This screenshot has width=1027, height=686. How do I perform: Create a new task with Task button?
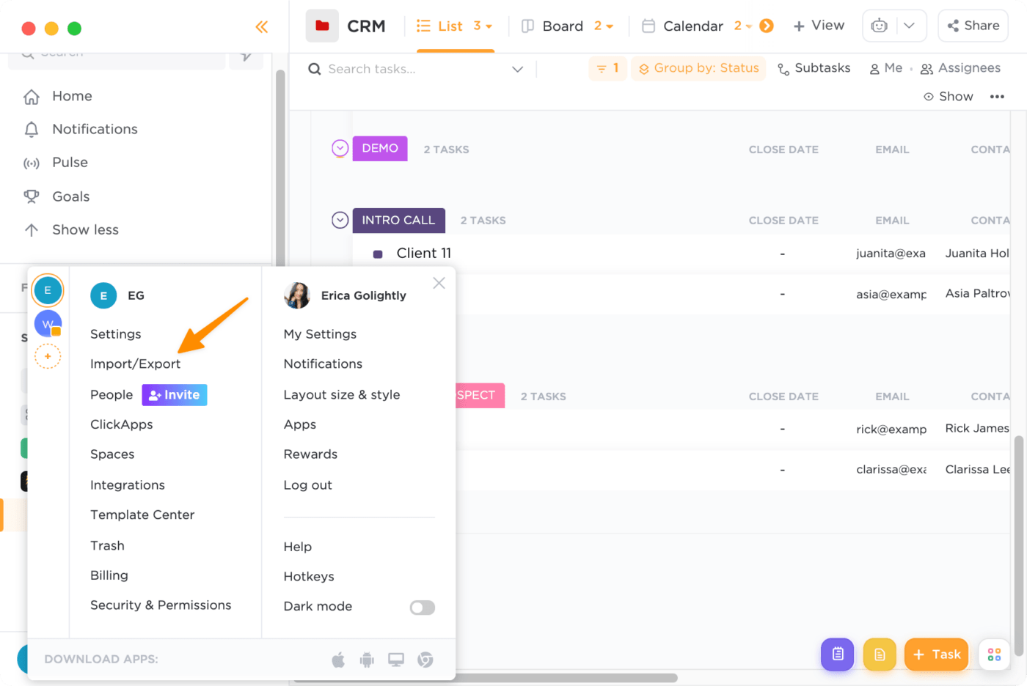tap(937, 654)
